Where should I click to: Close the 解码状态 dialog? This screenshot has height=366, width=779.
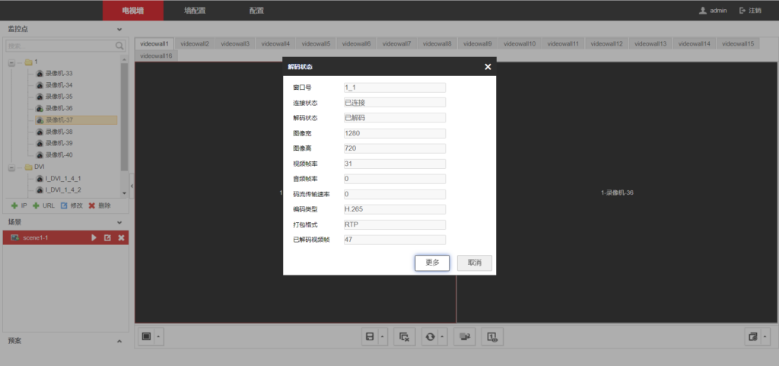click(488, 67)
